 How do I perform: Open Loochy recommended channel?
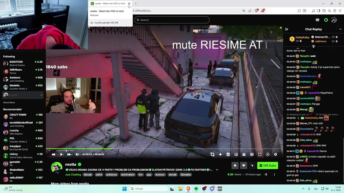click(x=23, y=132)
